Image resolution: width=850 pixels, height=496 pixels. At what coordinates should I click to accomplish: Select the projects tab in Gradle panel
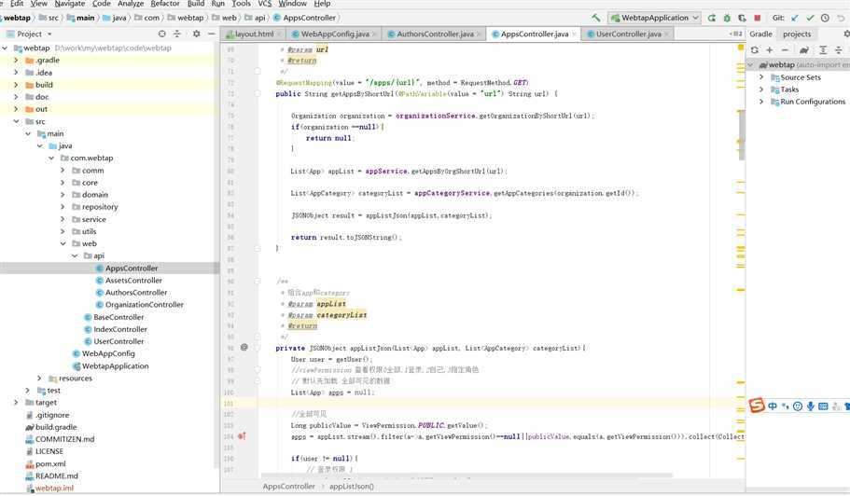[796, 34]
